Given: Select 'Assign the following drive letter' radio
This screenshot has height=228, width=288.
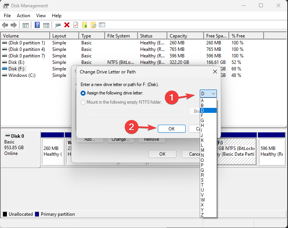Looking at the screenshot, I should (x=83, y=93).
